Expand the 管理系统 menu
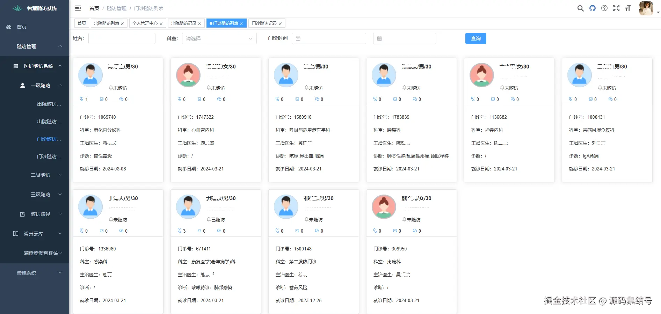 pos(35,273)
